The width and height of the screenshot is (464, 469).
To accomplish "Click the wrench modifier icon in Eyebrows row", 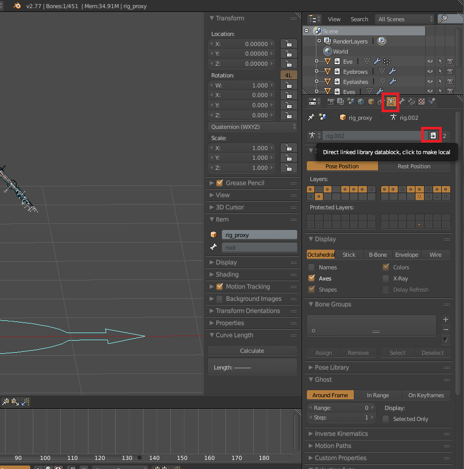I will [x=392, y=71].
